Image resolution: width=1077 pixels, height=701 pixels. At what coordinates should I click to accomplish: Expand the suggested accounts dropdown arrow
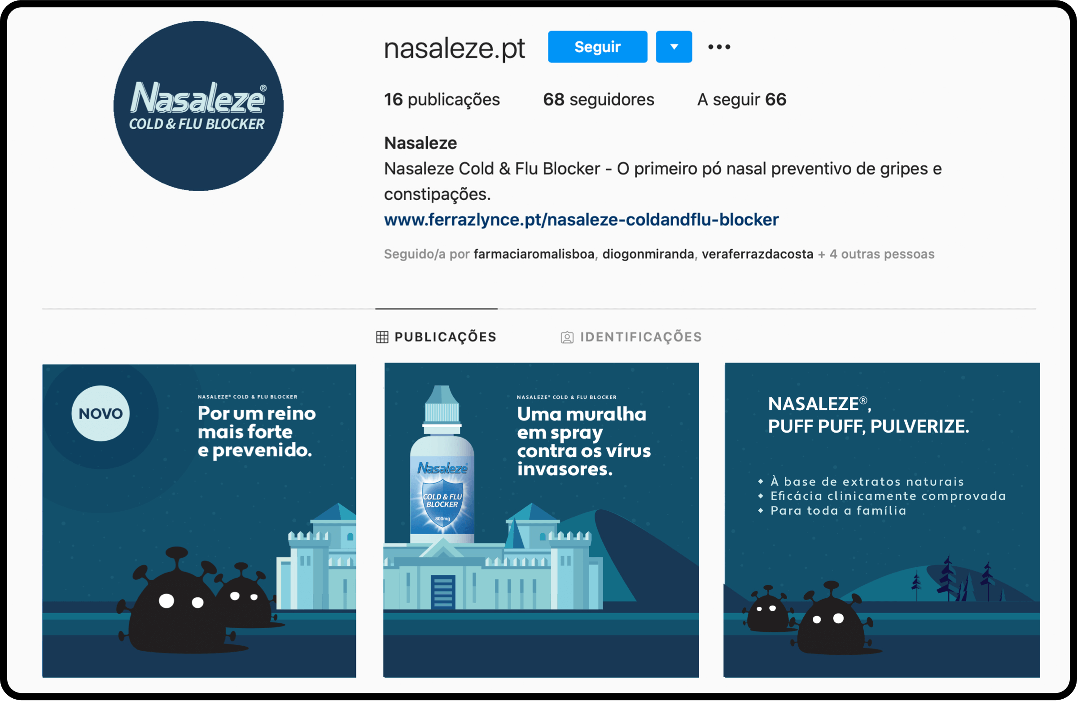coord(674,47)
